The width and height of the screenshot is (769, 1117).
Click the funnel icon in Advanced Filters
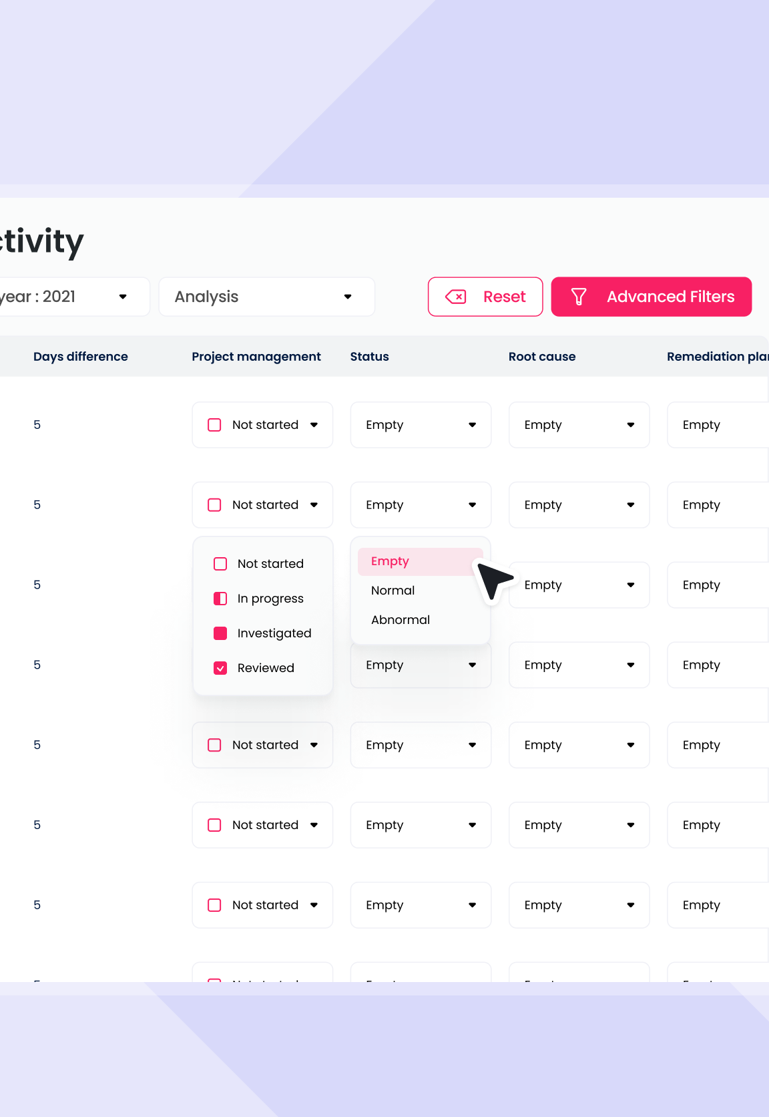579,297
